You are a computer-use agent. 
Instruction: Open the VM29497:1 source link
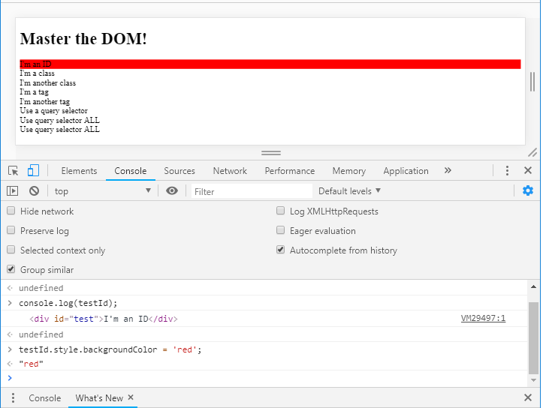[x=483, y=318]
